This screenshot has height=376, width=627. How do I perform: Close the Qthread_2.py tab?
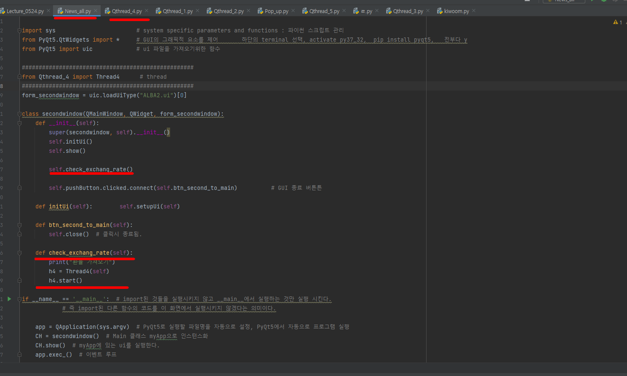pyautogui.click(x=248, y=11)
